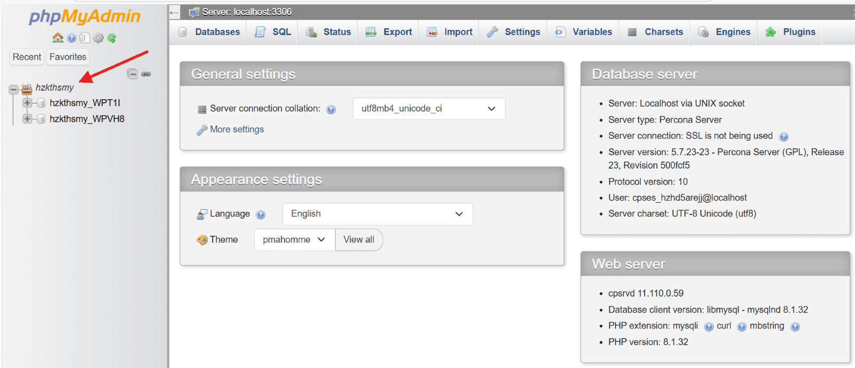855x368 pixels.
Task: Select hzkthsmy_WPVH8 database in the tree
Action: (87, 119)
